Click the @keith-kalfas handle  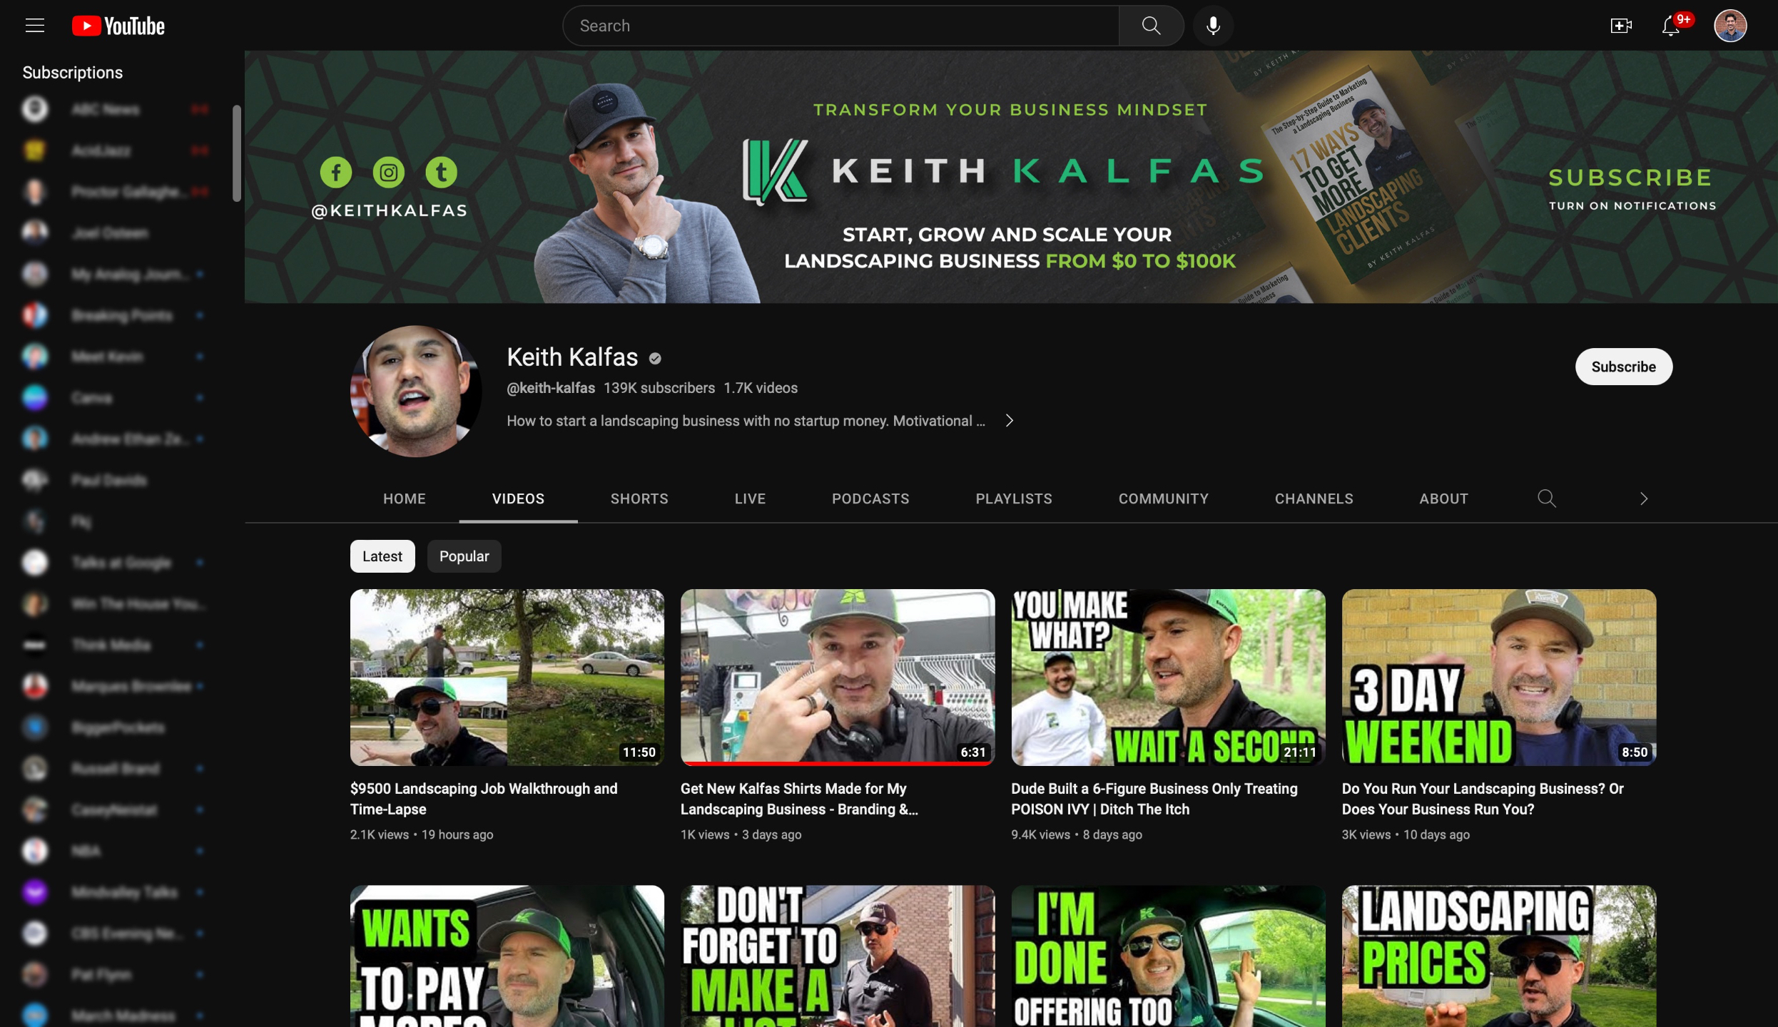[x=551, y=388]
